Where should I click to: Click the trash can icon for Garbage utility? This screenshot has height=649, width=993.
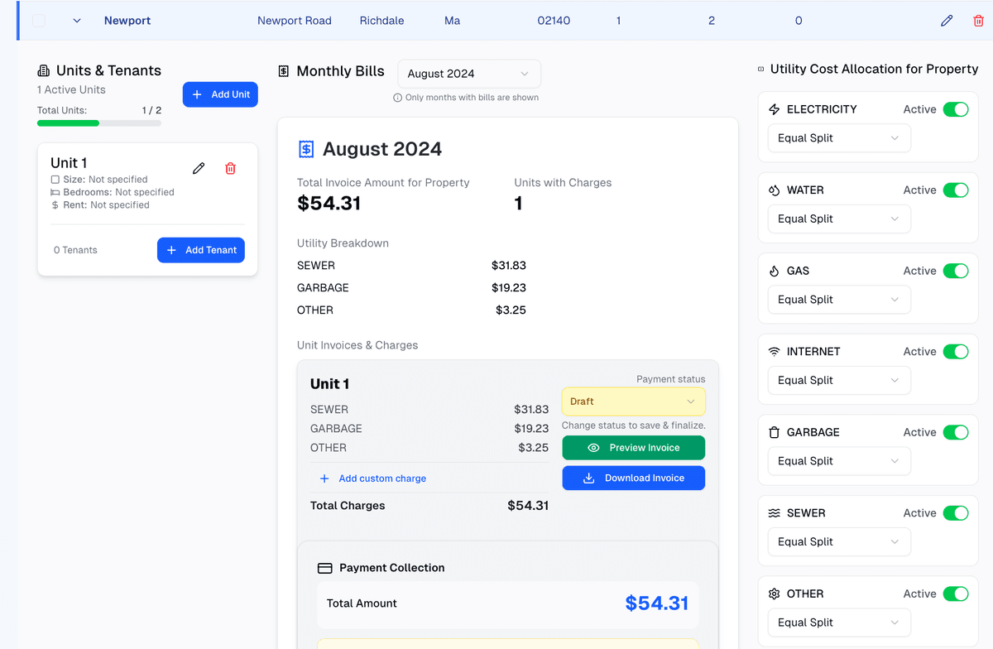click(x=775, y=432)
